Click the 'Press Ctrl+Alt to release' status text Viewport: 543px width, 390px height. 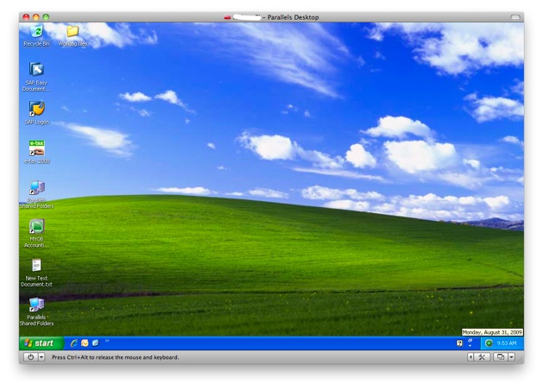point(116,357)
